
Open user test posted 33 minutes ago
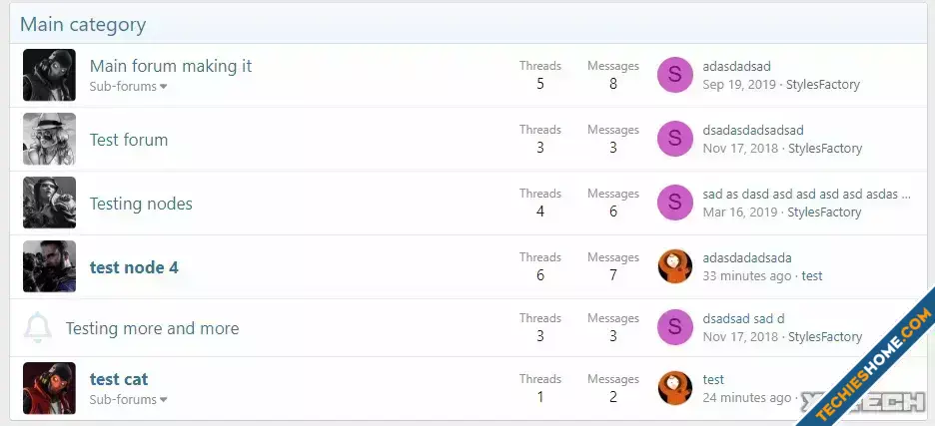(x=812, y=276)
